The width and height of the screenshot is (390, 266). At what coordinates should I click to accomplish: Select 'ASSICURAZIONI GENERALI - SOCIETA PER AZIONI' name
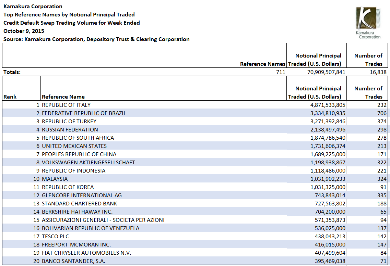tap(103, 219)
